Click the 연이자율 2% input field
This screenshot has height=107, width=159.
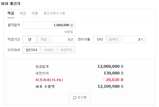click(134, 39)
